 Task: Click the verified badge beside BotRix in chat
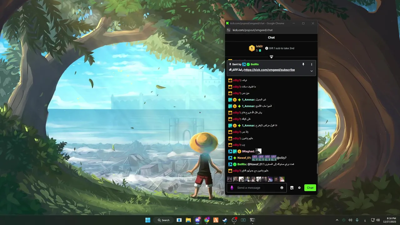[x=235, y=164]
